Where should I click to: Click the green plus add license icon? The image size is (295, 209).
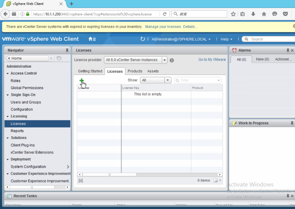(81, 80)
